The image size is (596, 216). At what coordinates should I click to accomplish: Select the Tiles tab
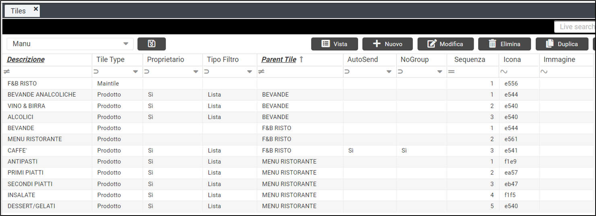pos(18,11)
